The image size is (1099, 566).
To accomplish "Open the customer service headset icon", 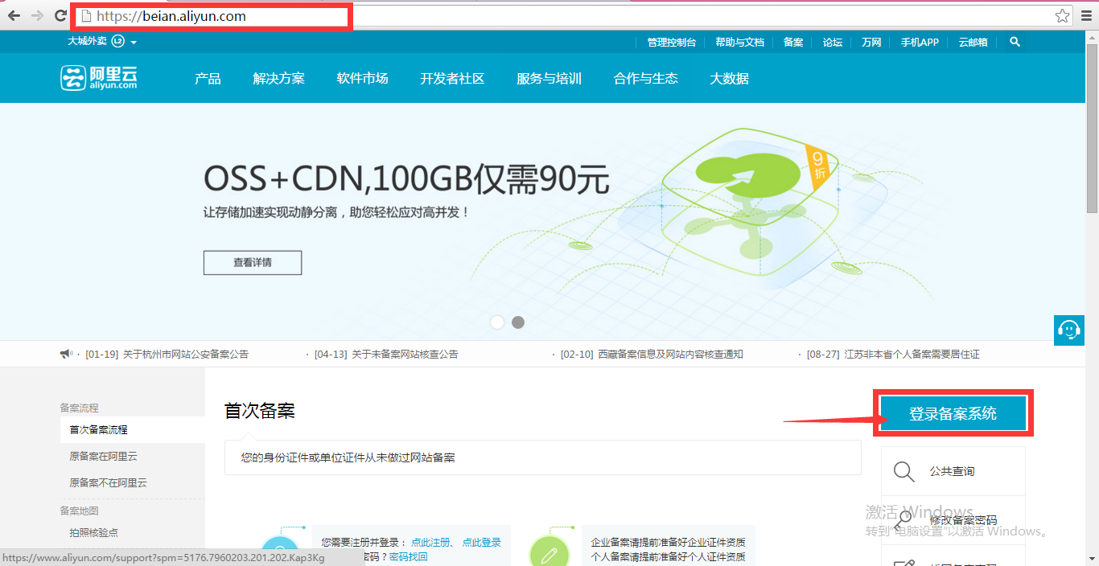I will [1068, 330].
